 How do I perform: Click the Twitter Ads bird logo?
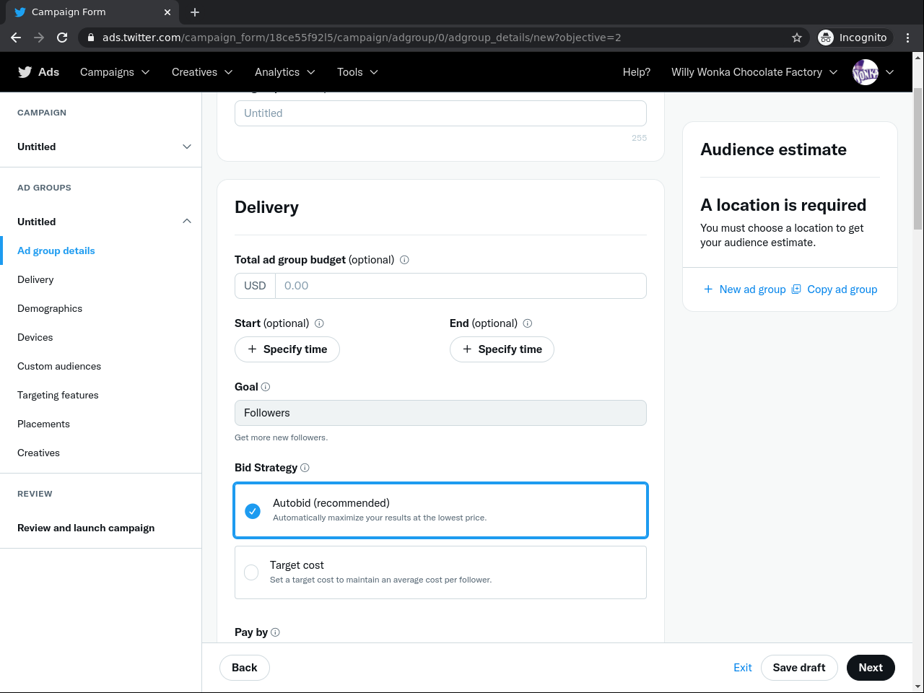[x=25, y=72]
